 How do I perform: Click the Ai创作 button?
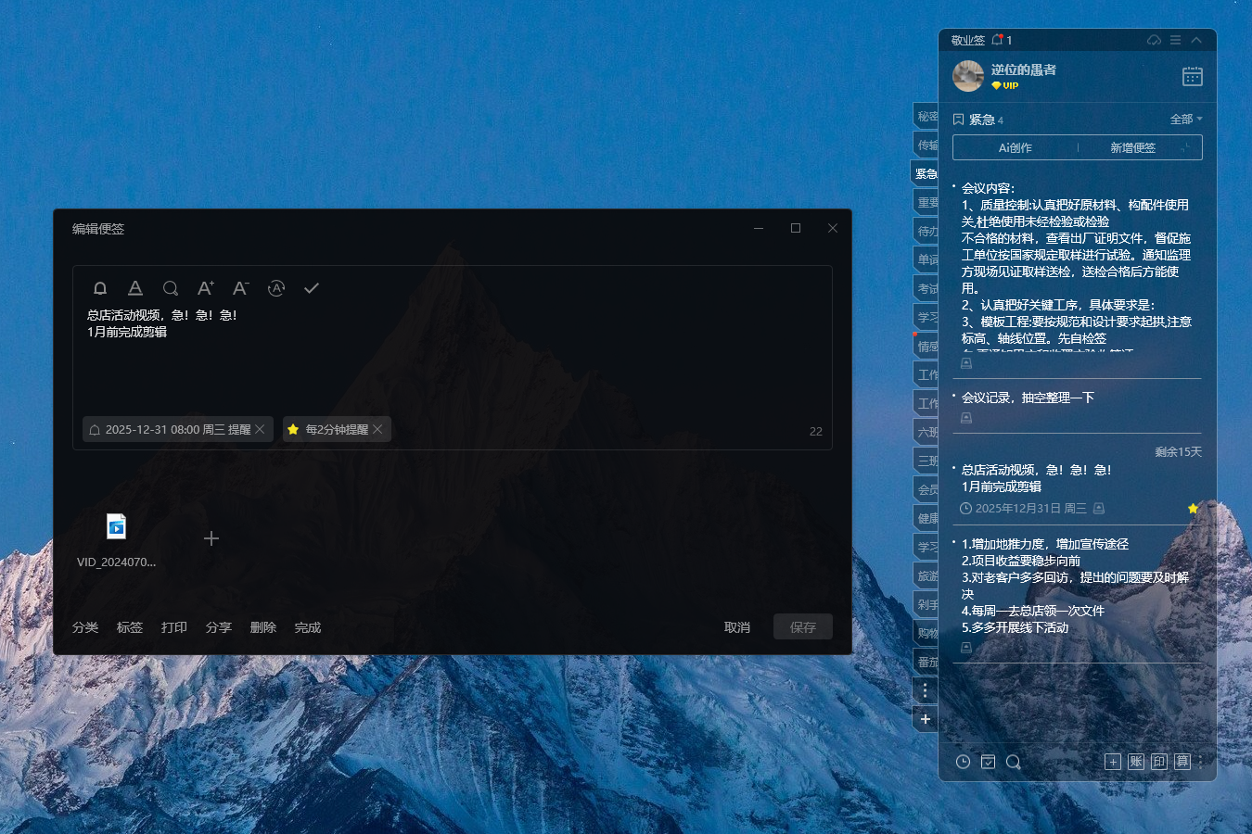point(1015,146)
